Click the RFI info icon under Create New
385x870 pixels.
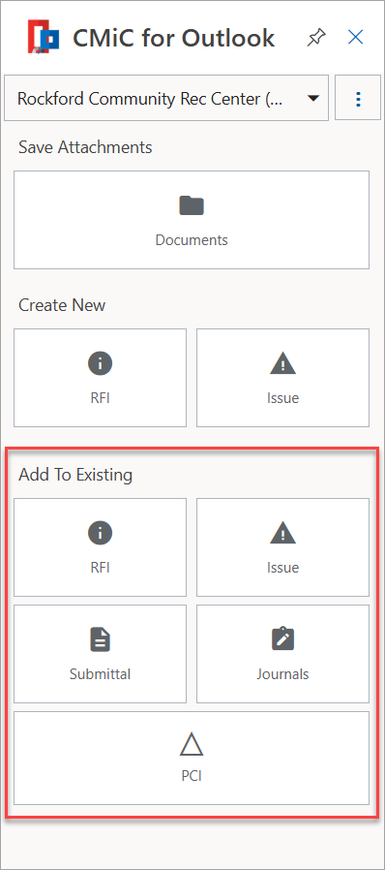pyautogui.click(x=101, y=364)
